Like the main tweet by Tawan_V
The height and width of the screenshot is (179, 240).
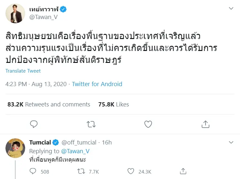[x=148, y=124]
